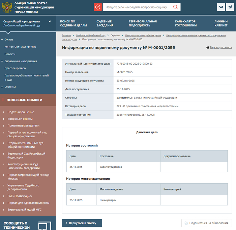The height and width of the screenshot is (230, 236).
Task: Open 'Поиск по судебным делам' menu
Action: [73, 23]
